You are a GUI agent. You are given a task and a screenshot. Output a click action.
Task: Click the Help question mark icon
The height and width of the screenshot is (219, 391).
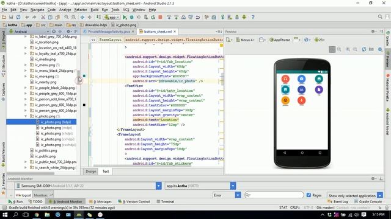253,17
